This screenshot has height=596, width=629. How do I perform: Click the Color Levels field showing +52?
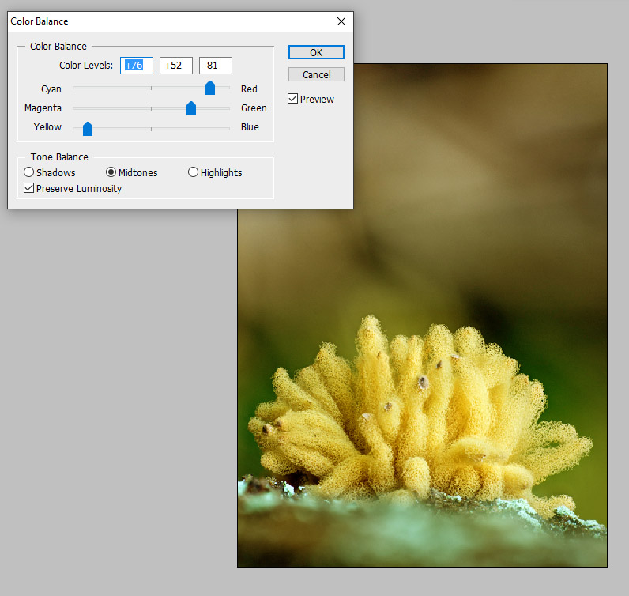(x=175, y=66)
